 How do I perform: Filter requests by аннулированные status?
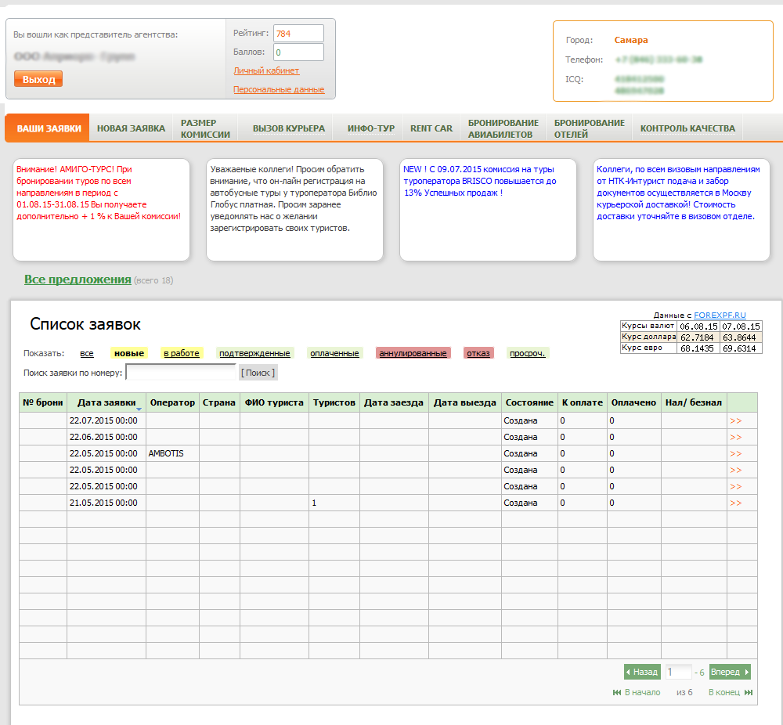[x=413, y=353]
